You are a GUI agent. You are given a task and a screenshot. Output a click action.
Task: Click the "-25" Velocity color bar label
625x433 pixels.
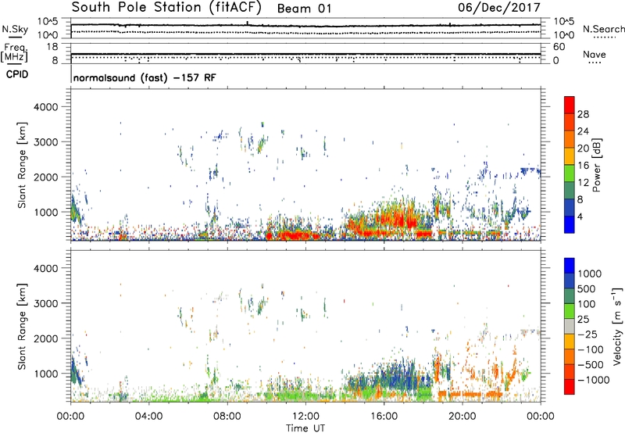(587, 334)
